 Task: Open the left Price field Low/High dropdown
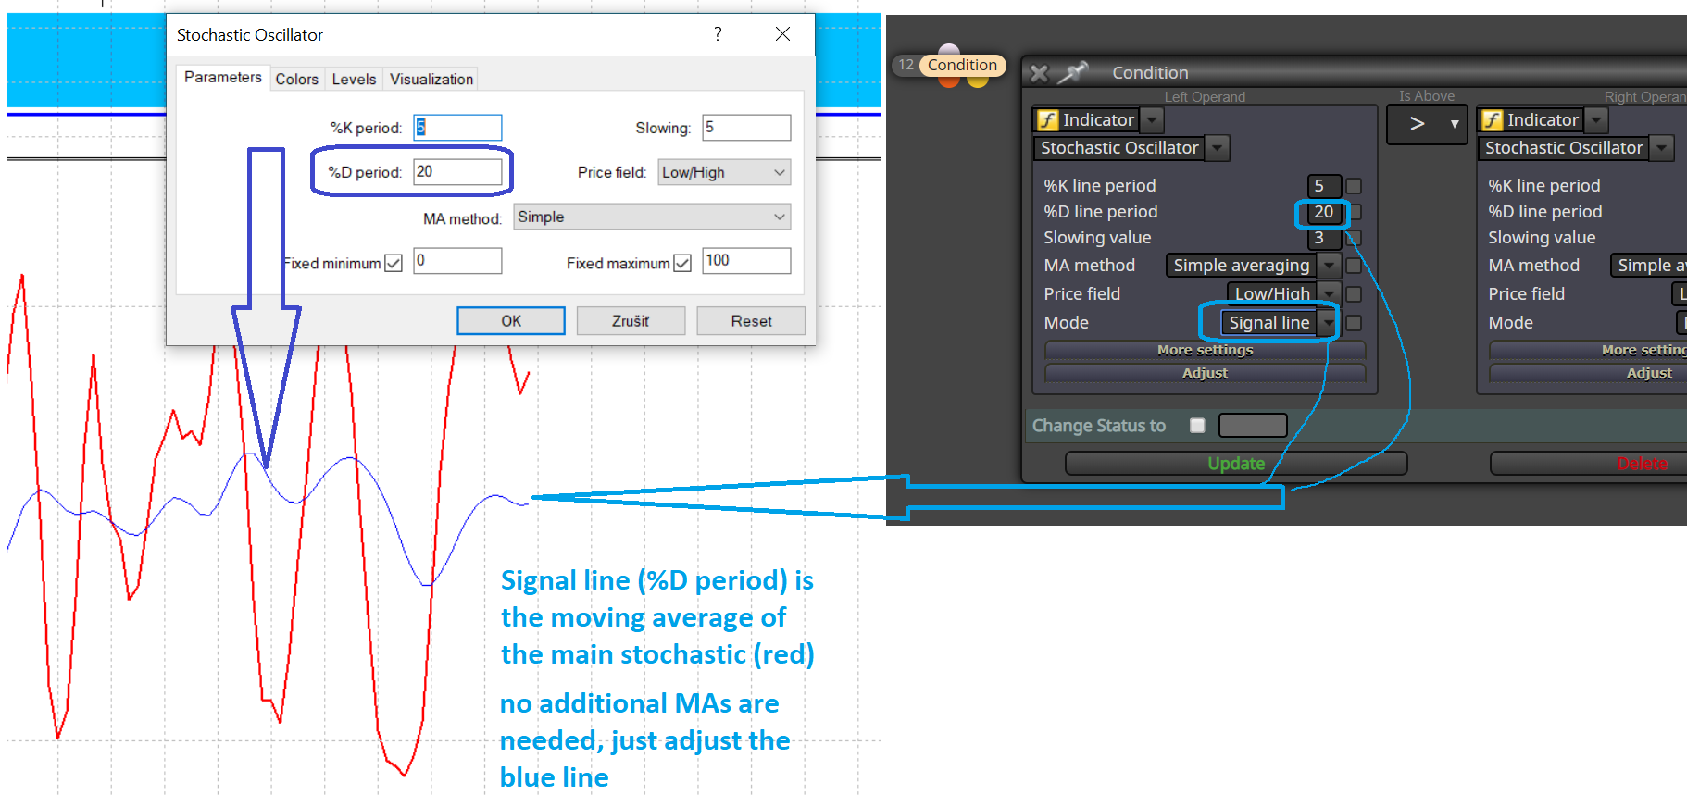[x=1329, y=293]
